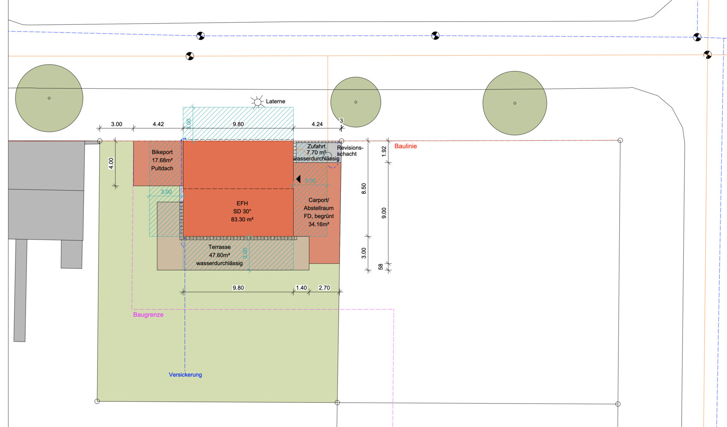727x427 pixels.
Task: Click the red Baulinie label
Action: [x=405, y=146]
